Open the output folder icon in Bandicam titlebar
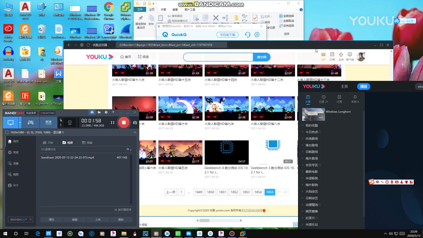 99,112
